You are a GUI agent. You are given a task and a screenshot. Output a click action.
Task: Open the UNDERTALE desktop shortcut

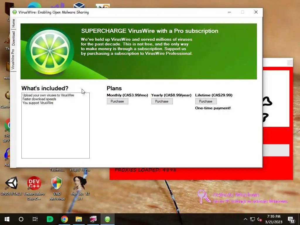pos(11,186)
